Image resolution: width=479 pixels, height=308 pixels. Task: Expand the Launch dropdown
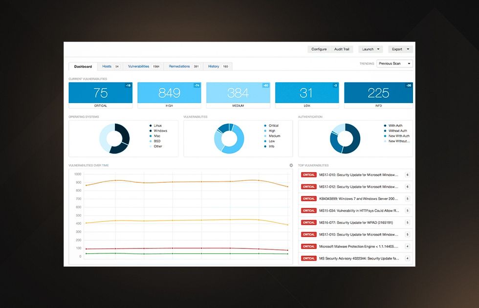370,49
